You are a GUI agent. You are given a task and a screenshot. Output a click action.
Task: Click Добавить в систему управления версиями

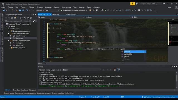[x=159, y=97]
